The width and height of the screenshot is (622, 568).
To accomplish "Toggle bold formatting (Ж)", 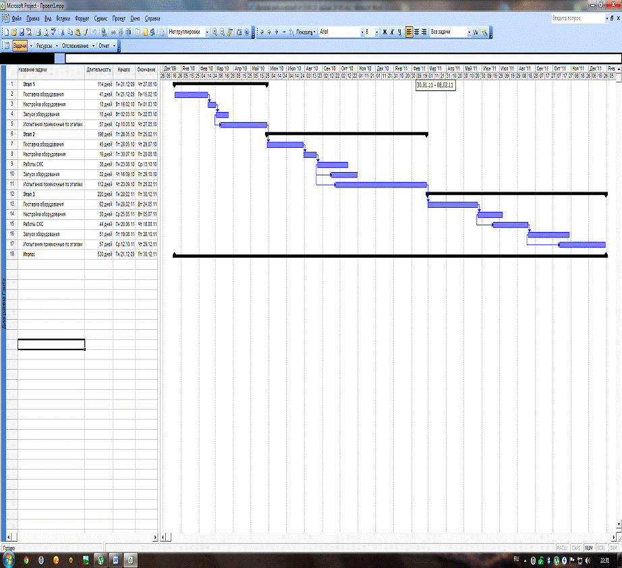I will [x=385, y=32].
